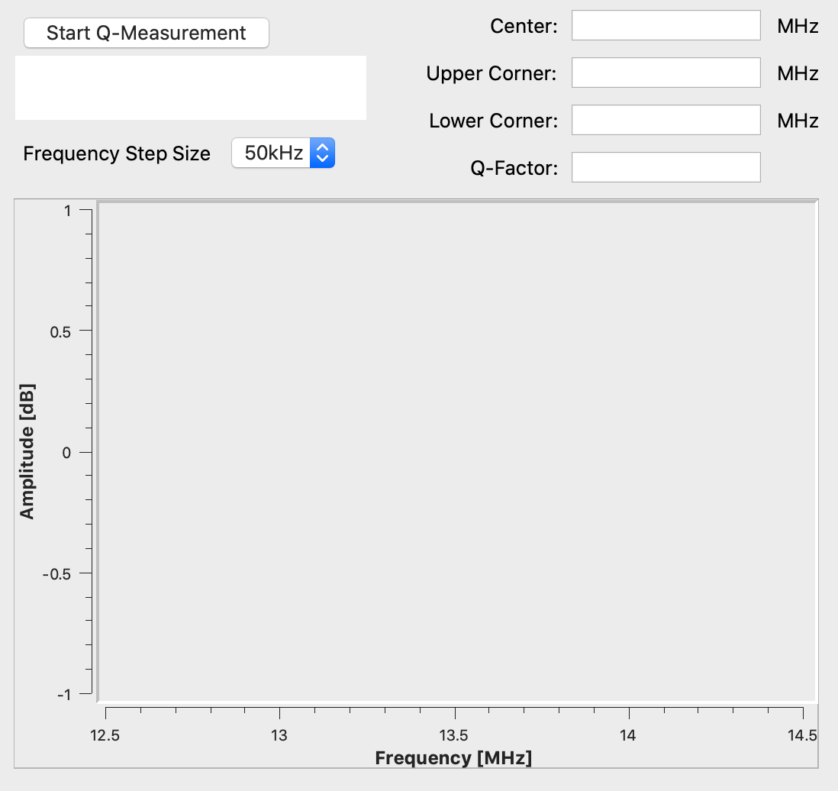This screenshot has height=791, width=838.
Task: Click the MHz unit label beside Upper Corner
Action: [797, 73]
